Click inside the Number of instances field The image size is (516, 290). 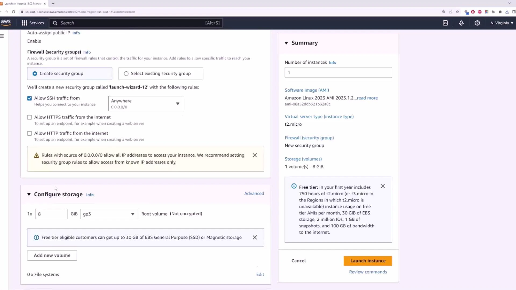pyautogui.click(x=338, y=72)
